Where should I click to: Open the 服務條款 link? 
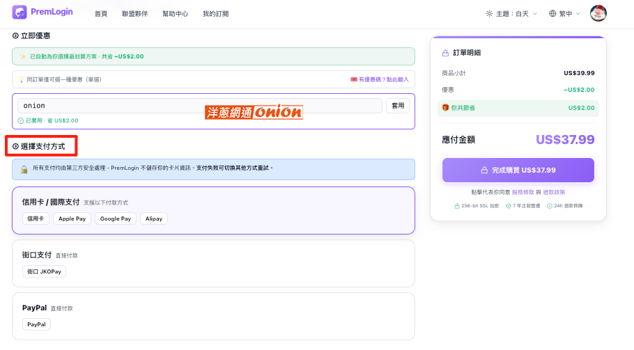[523, 192]
